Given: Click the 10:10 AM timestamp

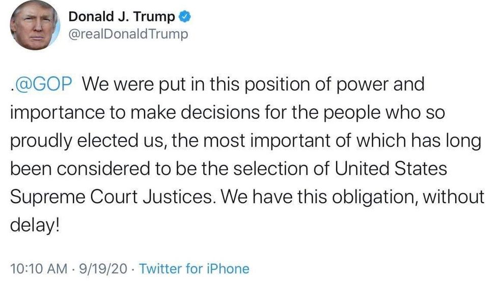Looking at the screenshot, I should [39, 268].
